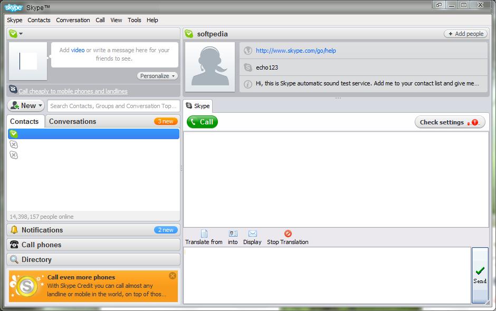Click the Display envelope icon

click(x=252, y=234)
